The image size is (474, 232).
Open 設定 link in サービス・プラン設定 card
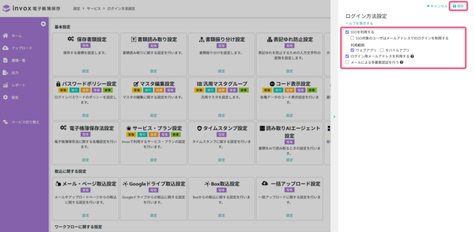(x=153, y=160)
